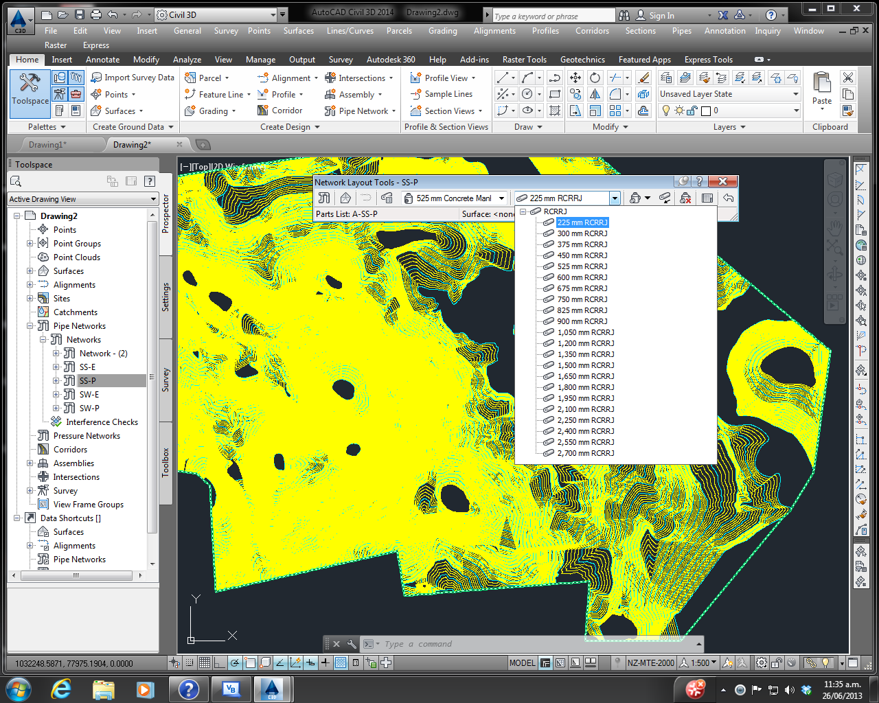Collapse the RCRRJ tree node
This screenshot has height=703, width=879.
(x=523, y=211)
